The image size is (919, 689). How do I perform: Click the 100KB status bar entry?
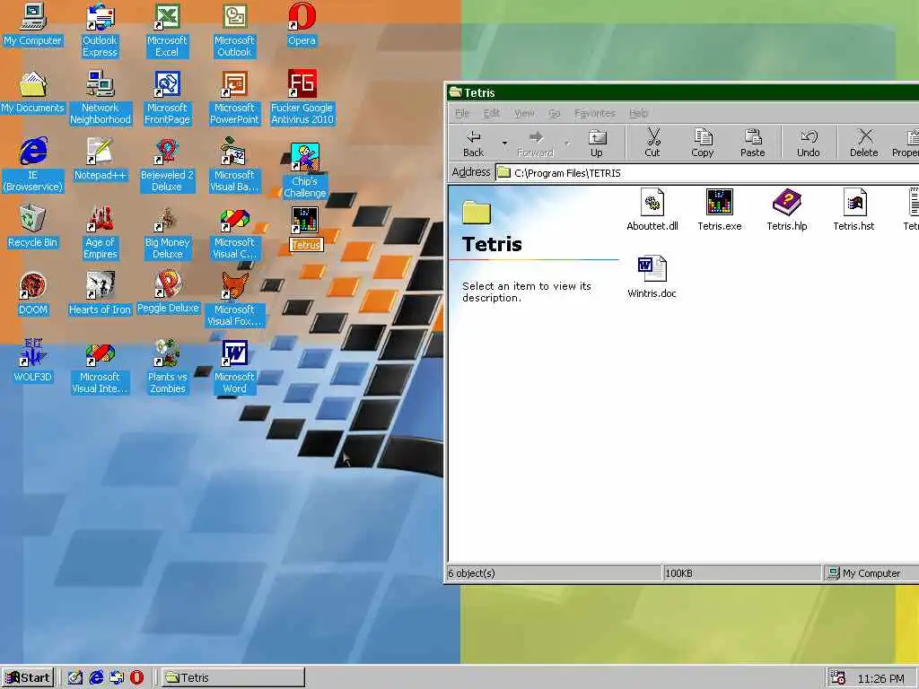coord(740,573)
